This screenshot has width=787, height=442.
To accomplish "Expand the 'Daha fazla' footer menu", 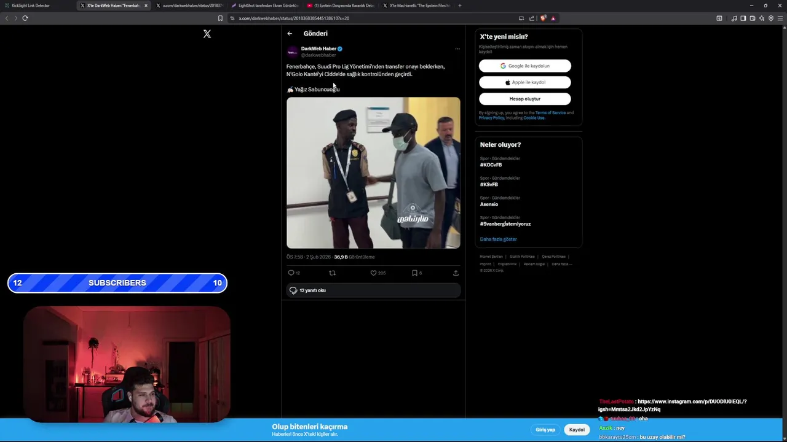I will click(562, 264).
